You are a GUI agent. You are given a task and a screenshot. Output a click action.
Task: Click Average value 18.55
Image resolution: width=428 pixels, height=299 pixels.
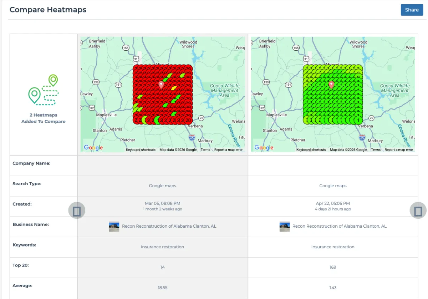pyautogui.click(x=163, y=288)
